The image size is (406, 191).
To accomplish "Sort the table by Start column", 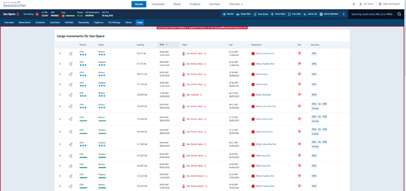I will pos(164,45).
